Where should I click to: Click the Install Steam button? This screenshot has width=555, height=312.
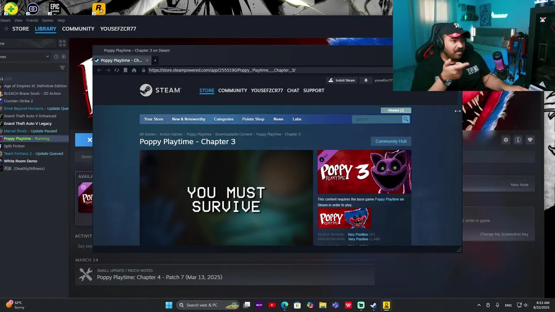tap(342, 80)
